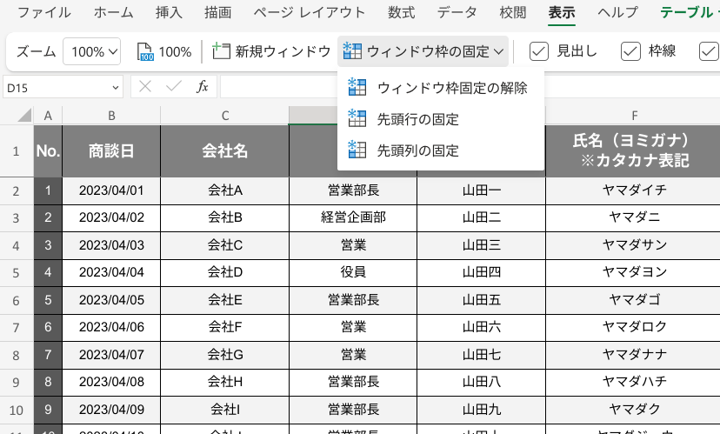Click the 会社H cell
Viewport: 720px width, 434px height.
[x=225, y=382]
